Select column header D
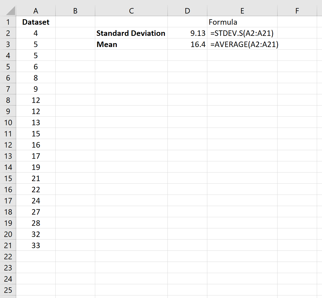This screenshot has height=298, width=322. click(187, 11)
